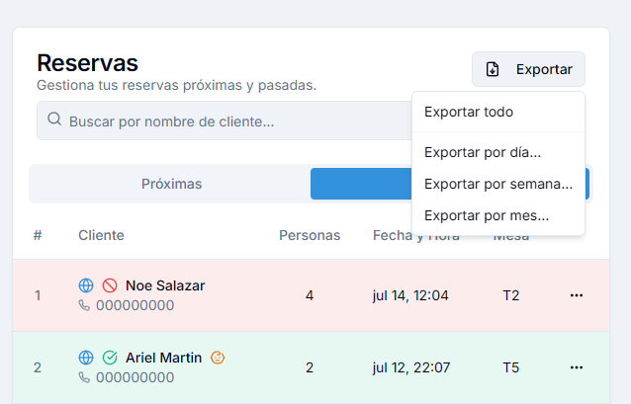
Task: Toggle the Exportar dropdown button
Action: [x=528, y=69]
